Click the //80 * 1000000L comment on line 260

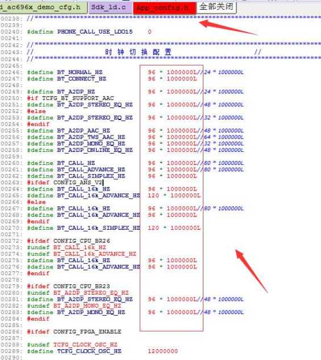(220, 163)
